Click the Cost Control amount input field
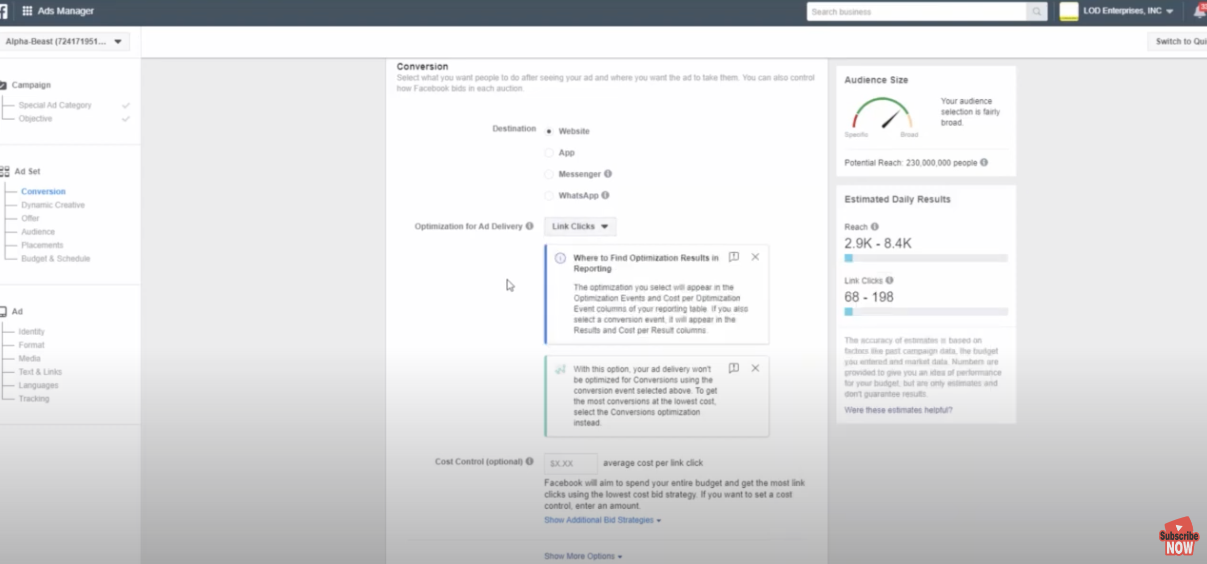 pos(570,463)
